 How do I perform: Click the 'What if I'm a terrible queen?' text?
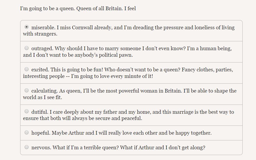86,148
